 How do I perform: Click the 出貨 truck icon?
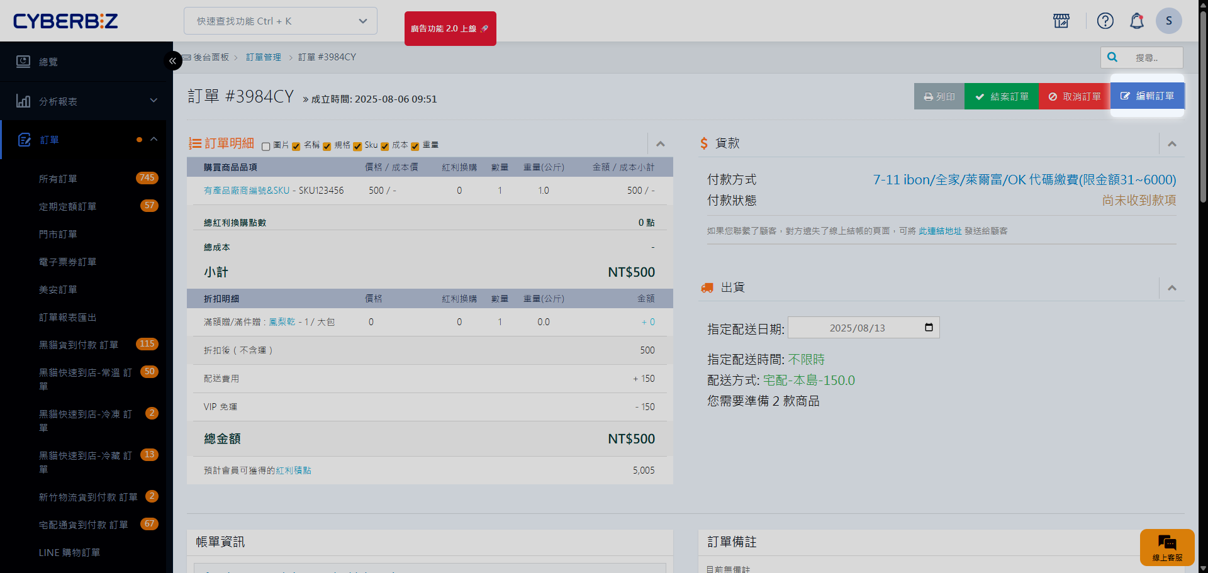click(x=707, y=287)
